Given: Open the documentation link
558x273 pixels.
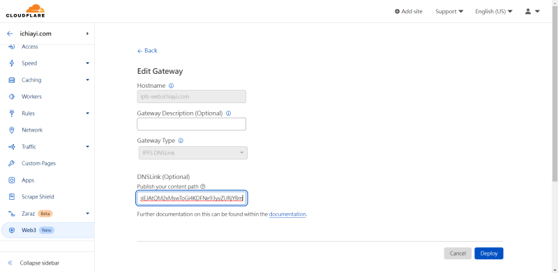Looking at the screenshot, I should (x=287, y=214).
